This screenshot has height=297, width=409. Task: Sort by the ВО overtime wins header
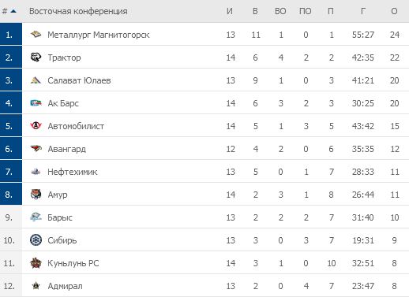[280, 11]
